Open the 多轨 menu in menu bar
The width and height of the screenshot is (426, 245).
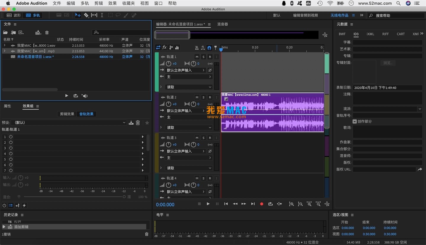[x=85, y=3]
